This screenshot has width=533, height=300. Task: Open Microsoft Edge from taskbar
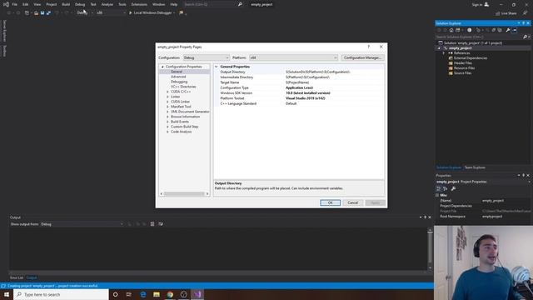coord(142,294)
